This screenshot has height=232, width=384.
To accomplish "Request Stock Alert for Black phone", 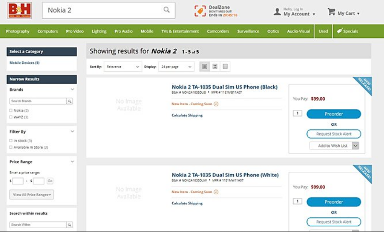I will pyautogui.click(x=334, y=134).
